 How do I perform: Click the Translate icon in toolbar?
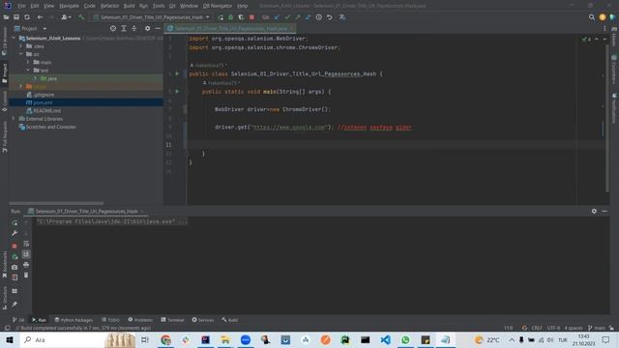pos(342,17)
